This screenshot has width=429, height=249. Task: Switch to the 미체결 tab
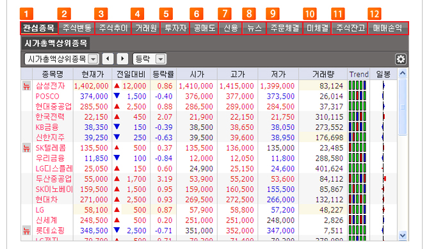(318, 28)
